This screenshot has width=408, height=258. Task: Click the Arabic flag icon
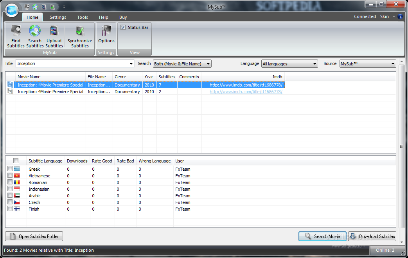(x=17, y=195)
